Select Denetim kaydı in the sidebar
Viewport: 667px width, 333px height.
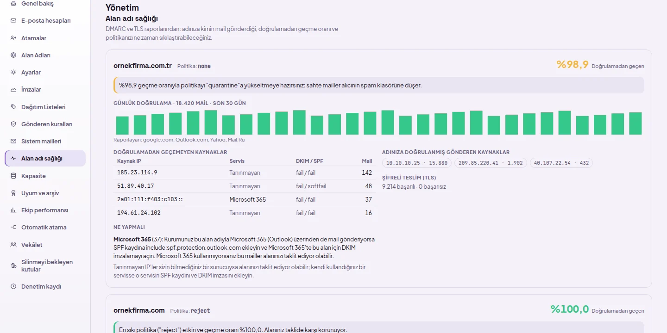(x=45, y=286)
